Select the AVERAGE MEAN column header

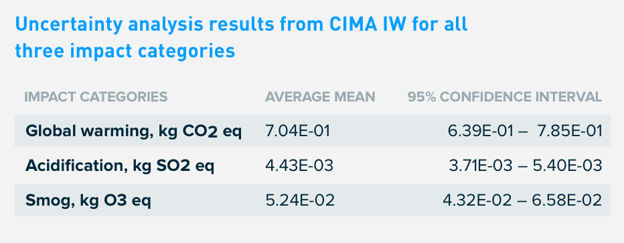click(320, 97)
